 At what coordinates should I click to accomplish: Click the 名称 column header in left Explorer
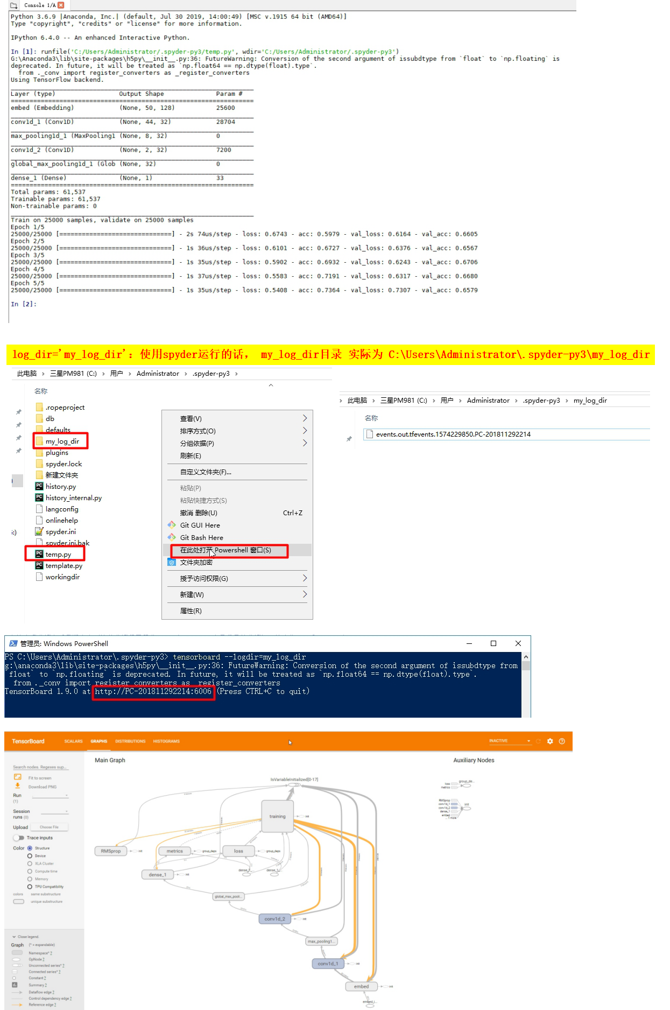(41, 391)
